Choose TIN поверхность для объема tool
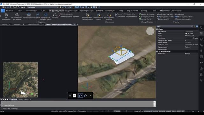 coord(17,17)
